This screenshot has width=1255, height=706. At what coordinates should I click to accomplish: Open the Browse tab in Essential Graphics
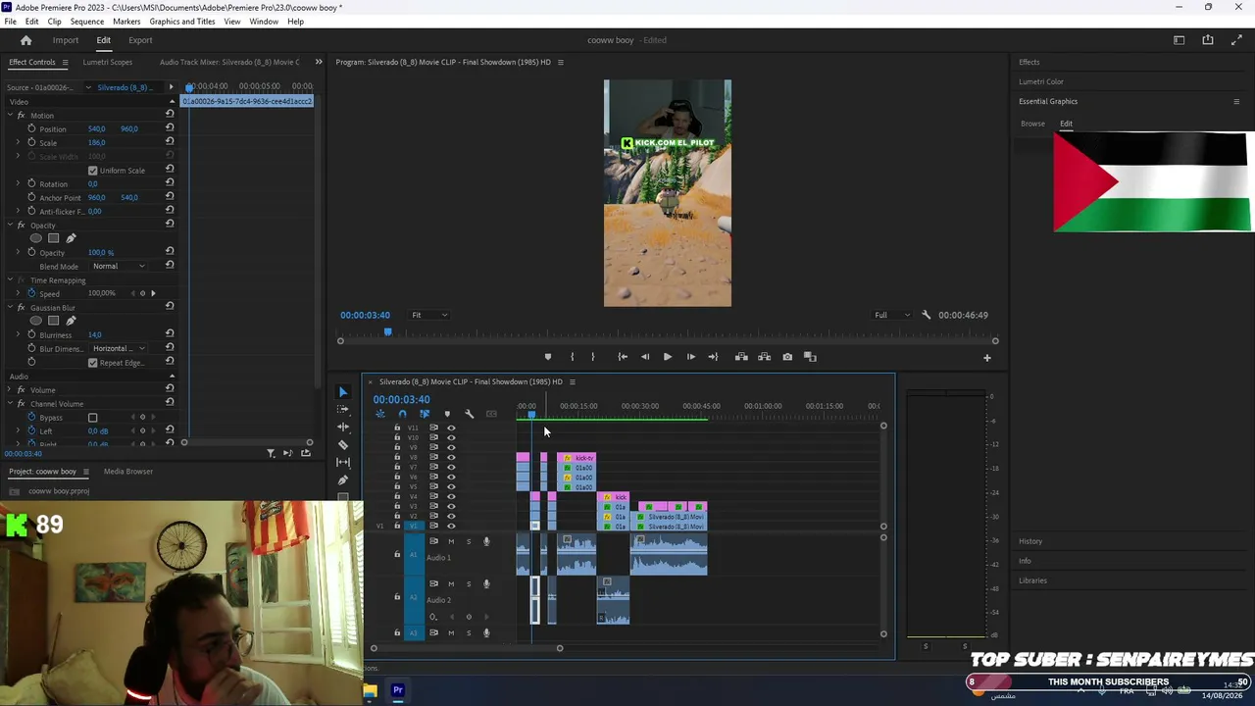tap(1032, 124)
